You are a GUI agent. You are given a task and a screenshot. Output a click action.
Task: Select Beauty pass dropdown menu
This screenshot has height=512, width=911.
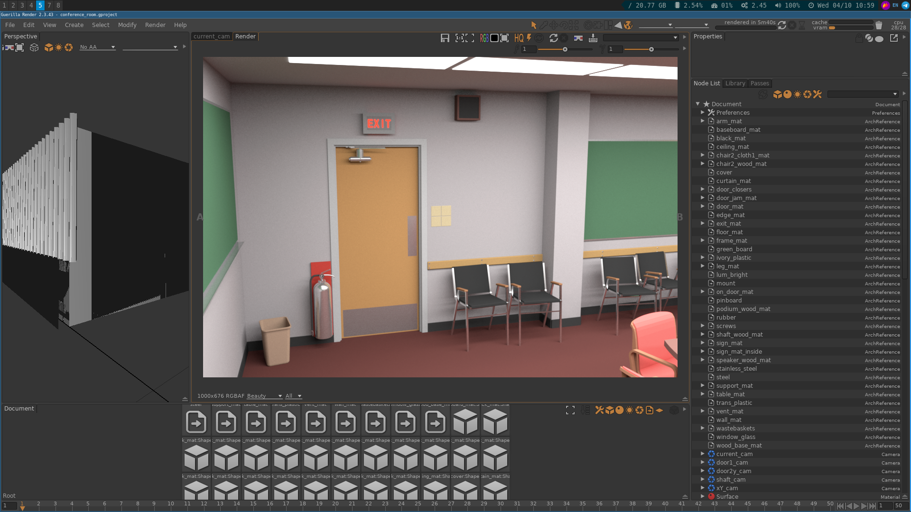[263, 395]
